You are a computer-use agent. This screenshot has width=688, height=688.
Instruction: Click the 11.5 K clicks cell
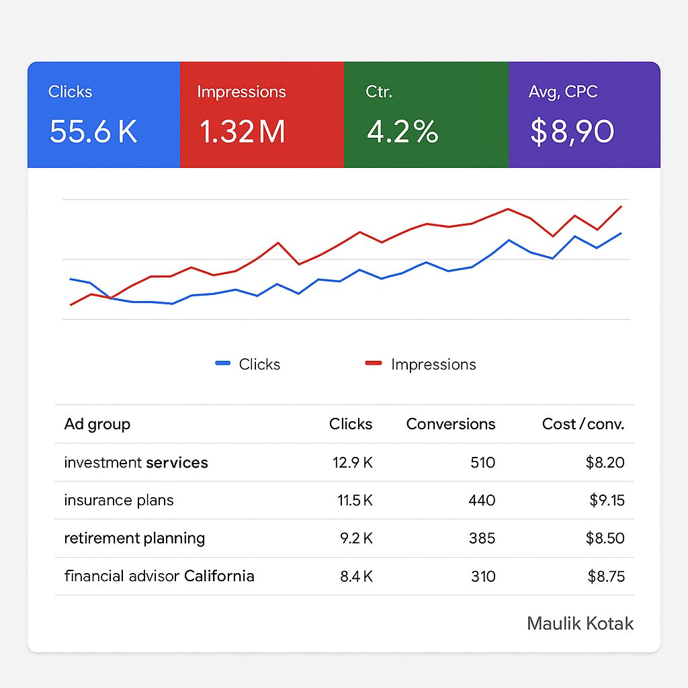point(355,500)
